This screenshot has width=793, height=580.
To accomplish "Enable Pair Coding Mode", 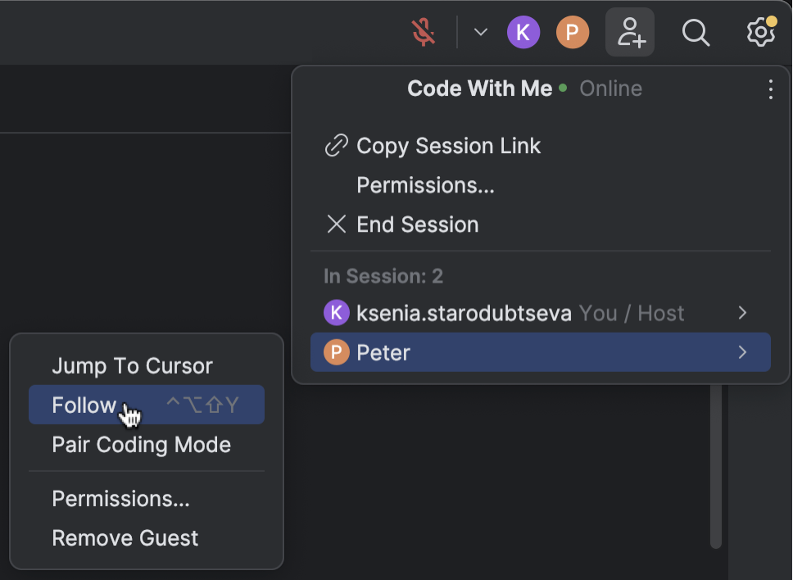I will [x=141, y=445].
